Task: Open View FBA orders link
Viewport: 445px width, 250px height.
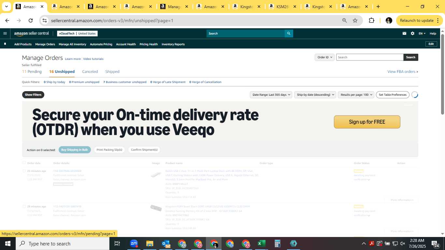Action: tap(403, 72)
